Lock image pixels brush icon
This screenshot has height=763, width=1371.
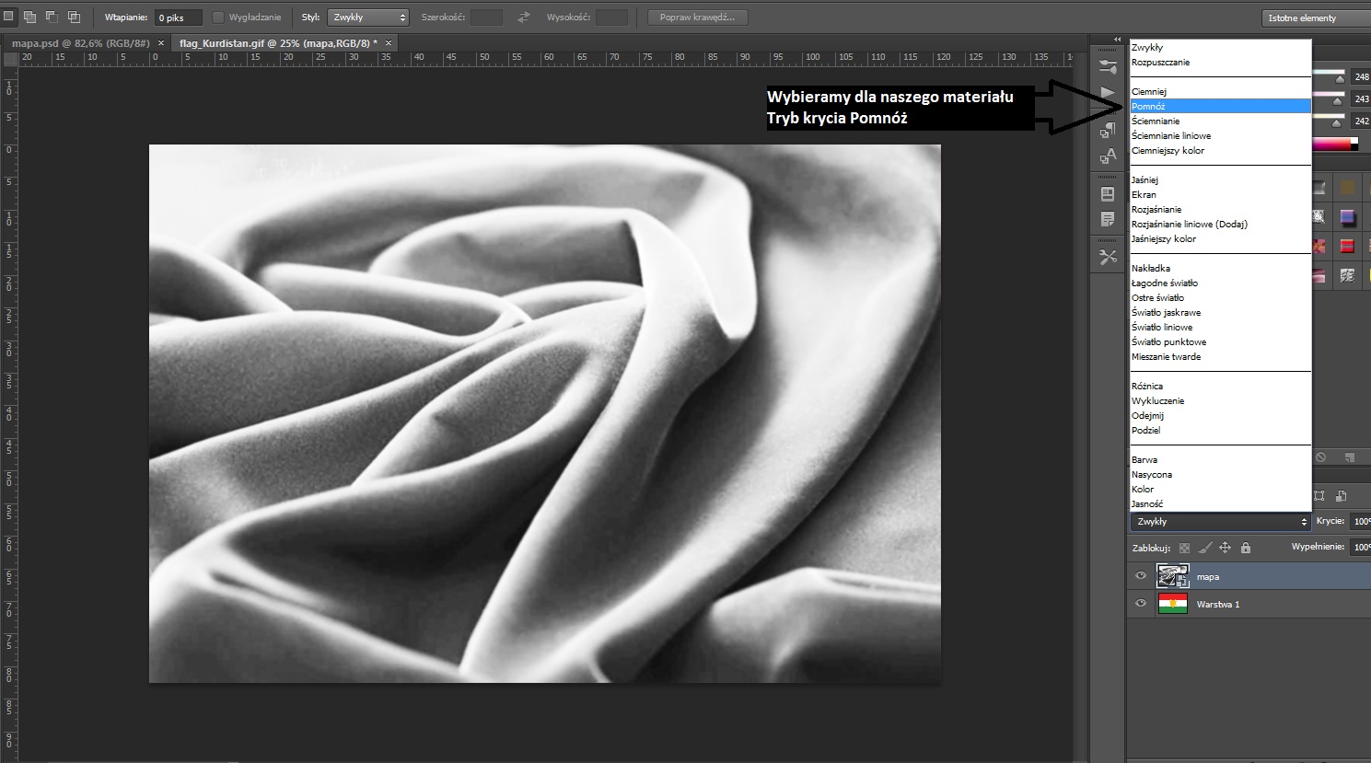(1204, 548)
